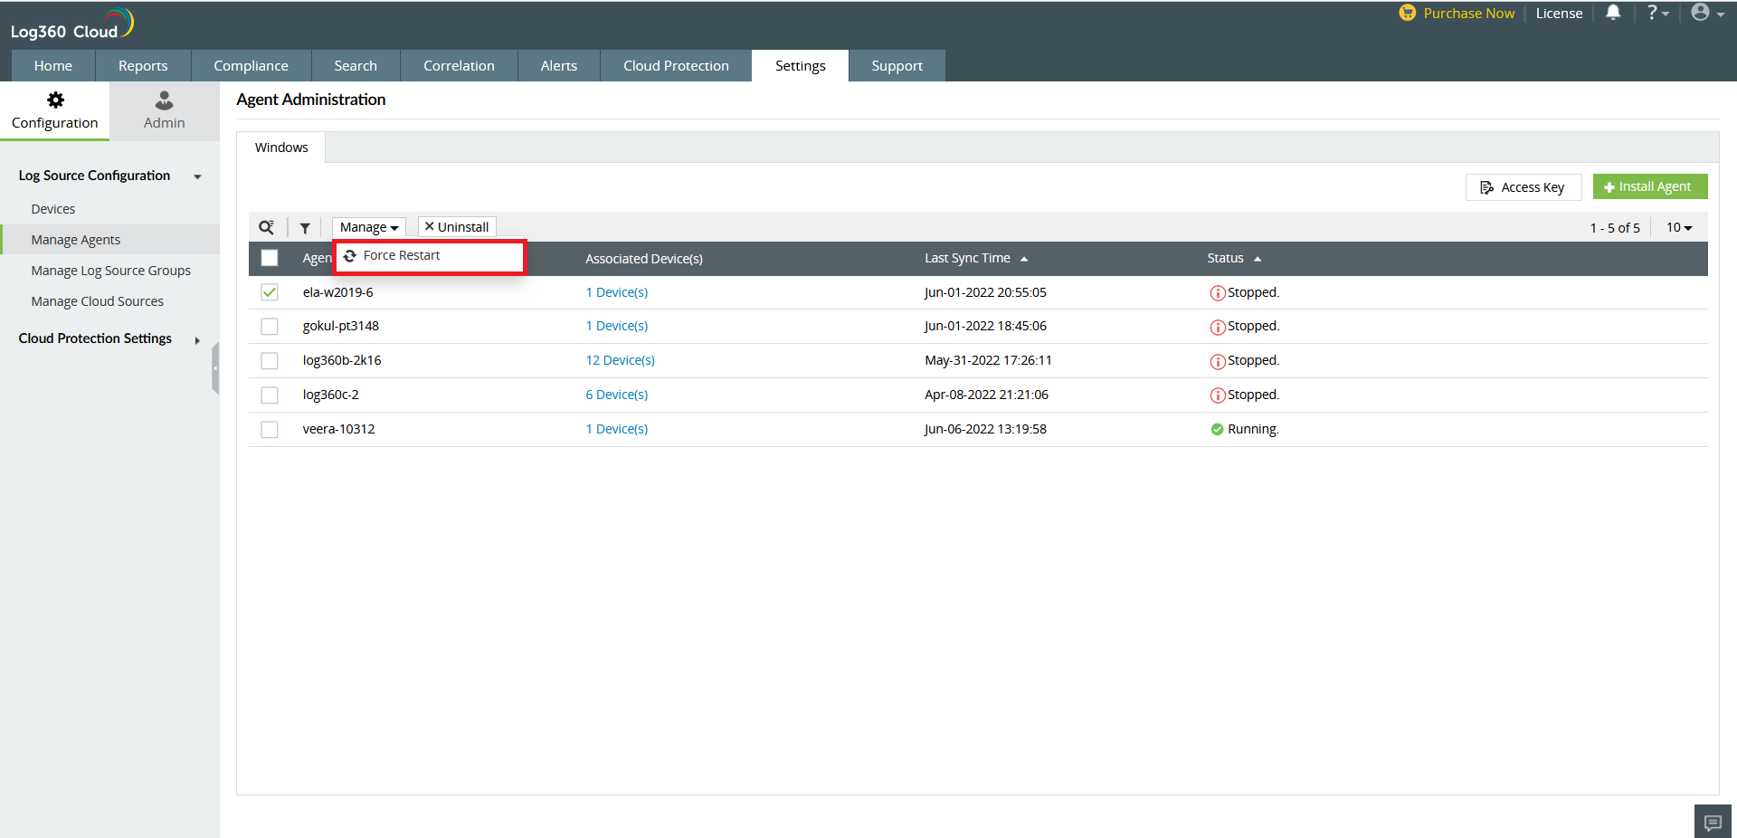
Task: Click the search icon above the agent table
Action: (266, 227)
